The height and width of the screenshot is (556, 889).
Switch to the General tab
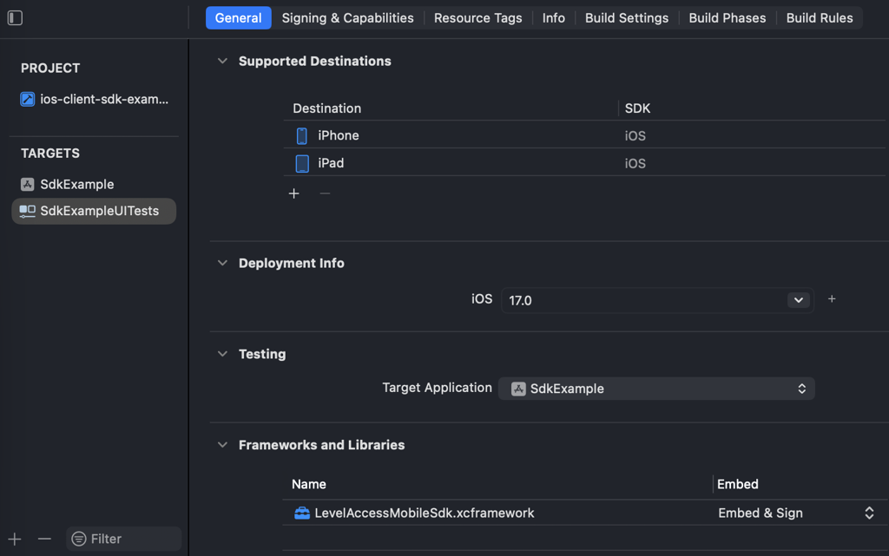[x=238, y=18]
